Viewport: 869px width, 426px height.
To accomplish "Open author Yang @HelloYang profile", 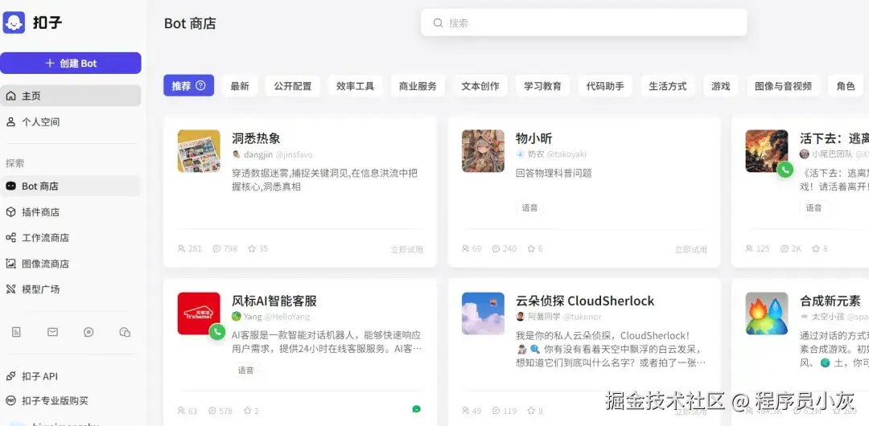I will point(270,317).
